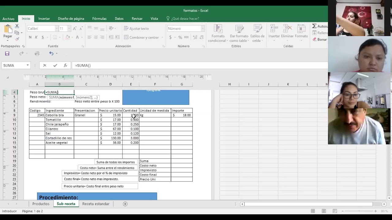Decrease indent in Alineación group

(x=111, y=37)
